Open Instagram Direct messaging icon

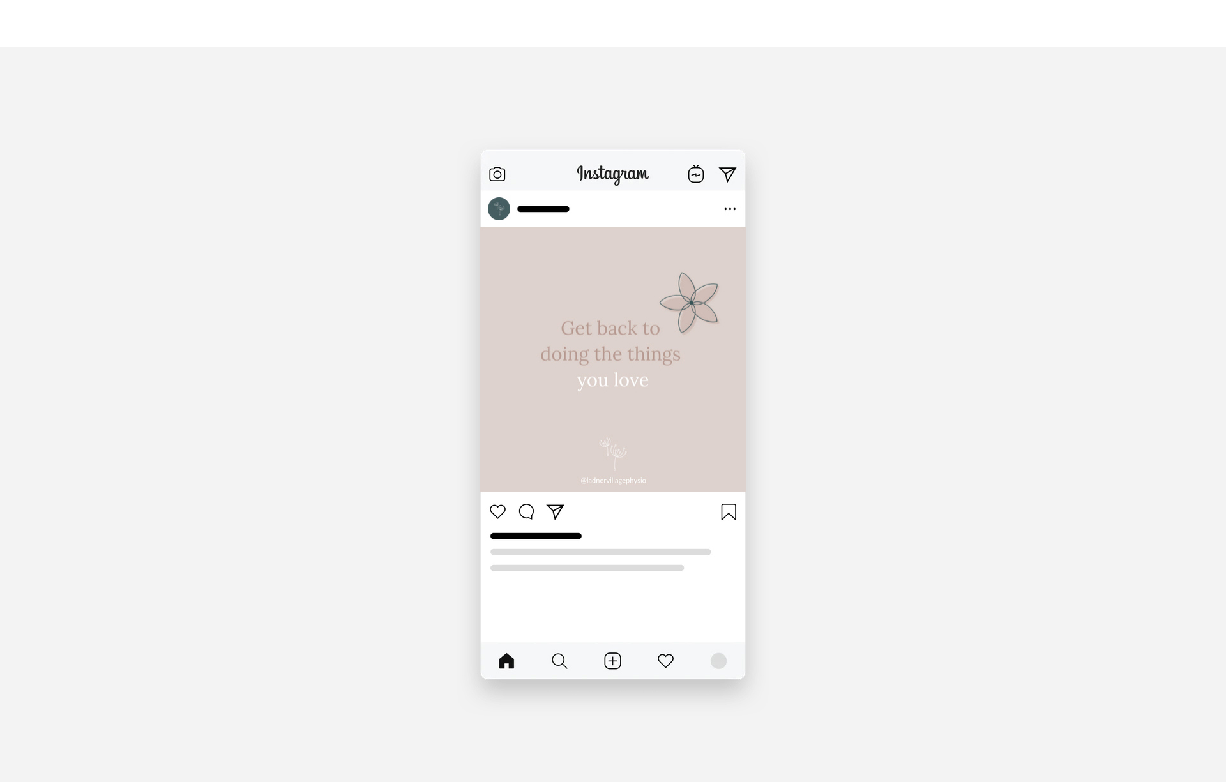coord(729,174)
